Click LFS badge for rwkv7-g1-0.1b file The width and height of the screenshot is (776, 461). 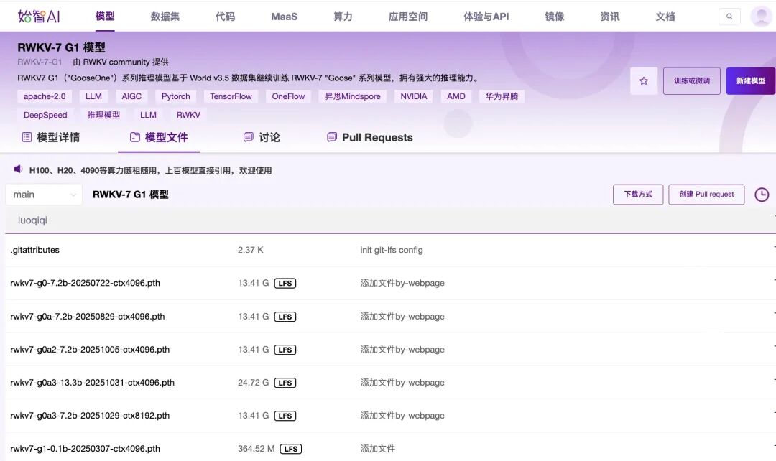click(x=291, y=449)
